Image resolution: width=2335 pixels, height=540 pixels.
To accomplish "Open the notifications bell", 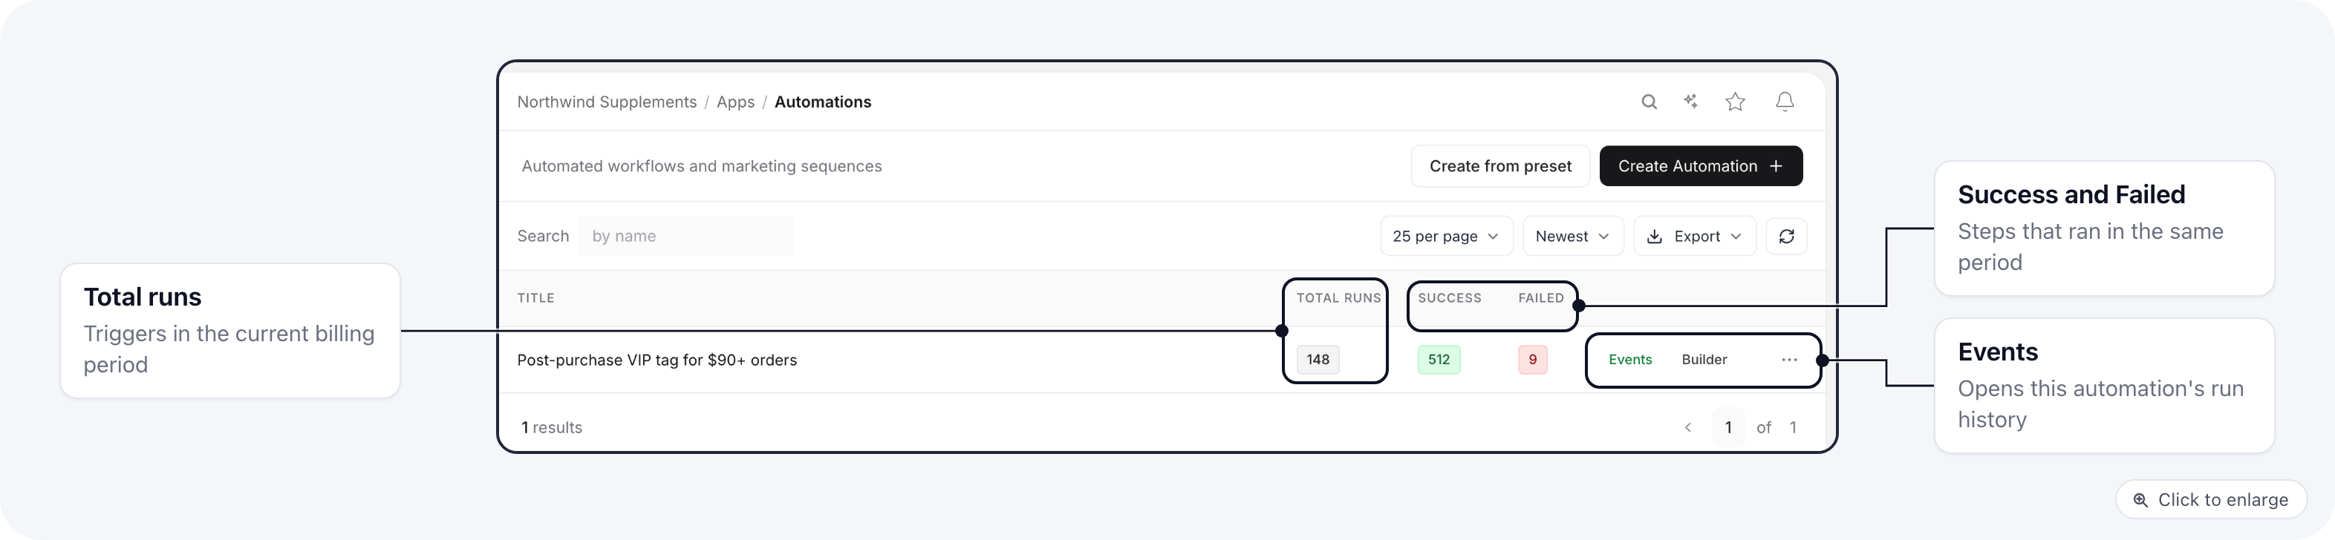I will pyautogui.click(x=1784, y=102).
